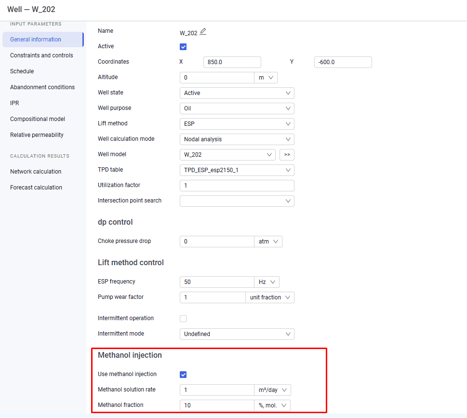The height and width of the screenshot is (418, 467).
Task: Open the TPD table dropdown
Action: 237,170
